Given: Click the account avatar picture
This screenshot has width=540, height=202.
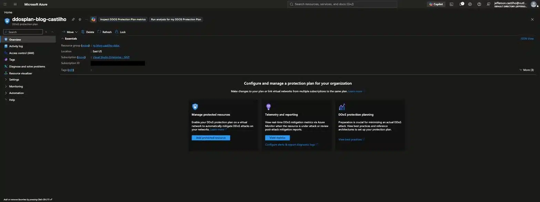Looking at the screenshot, I should [x=533, y=4].
